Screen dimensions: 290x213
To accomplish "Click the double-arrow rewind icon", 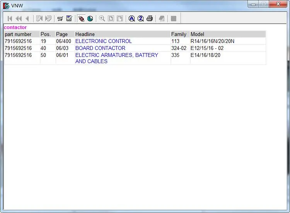I will click(19, 19).
